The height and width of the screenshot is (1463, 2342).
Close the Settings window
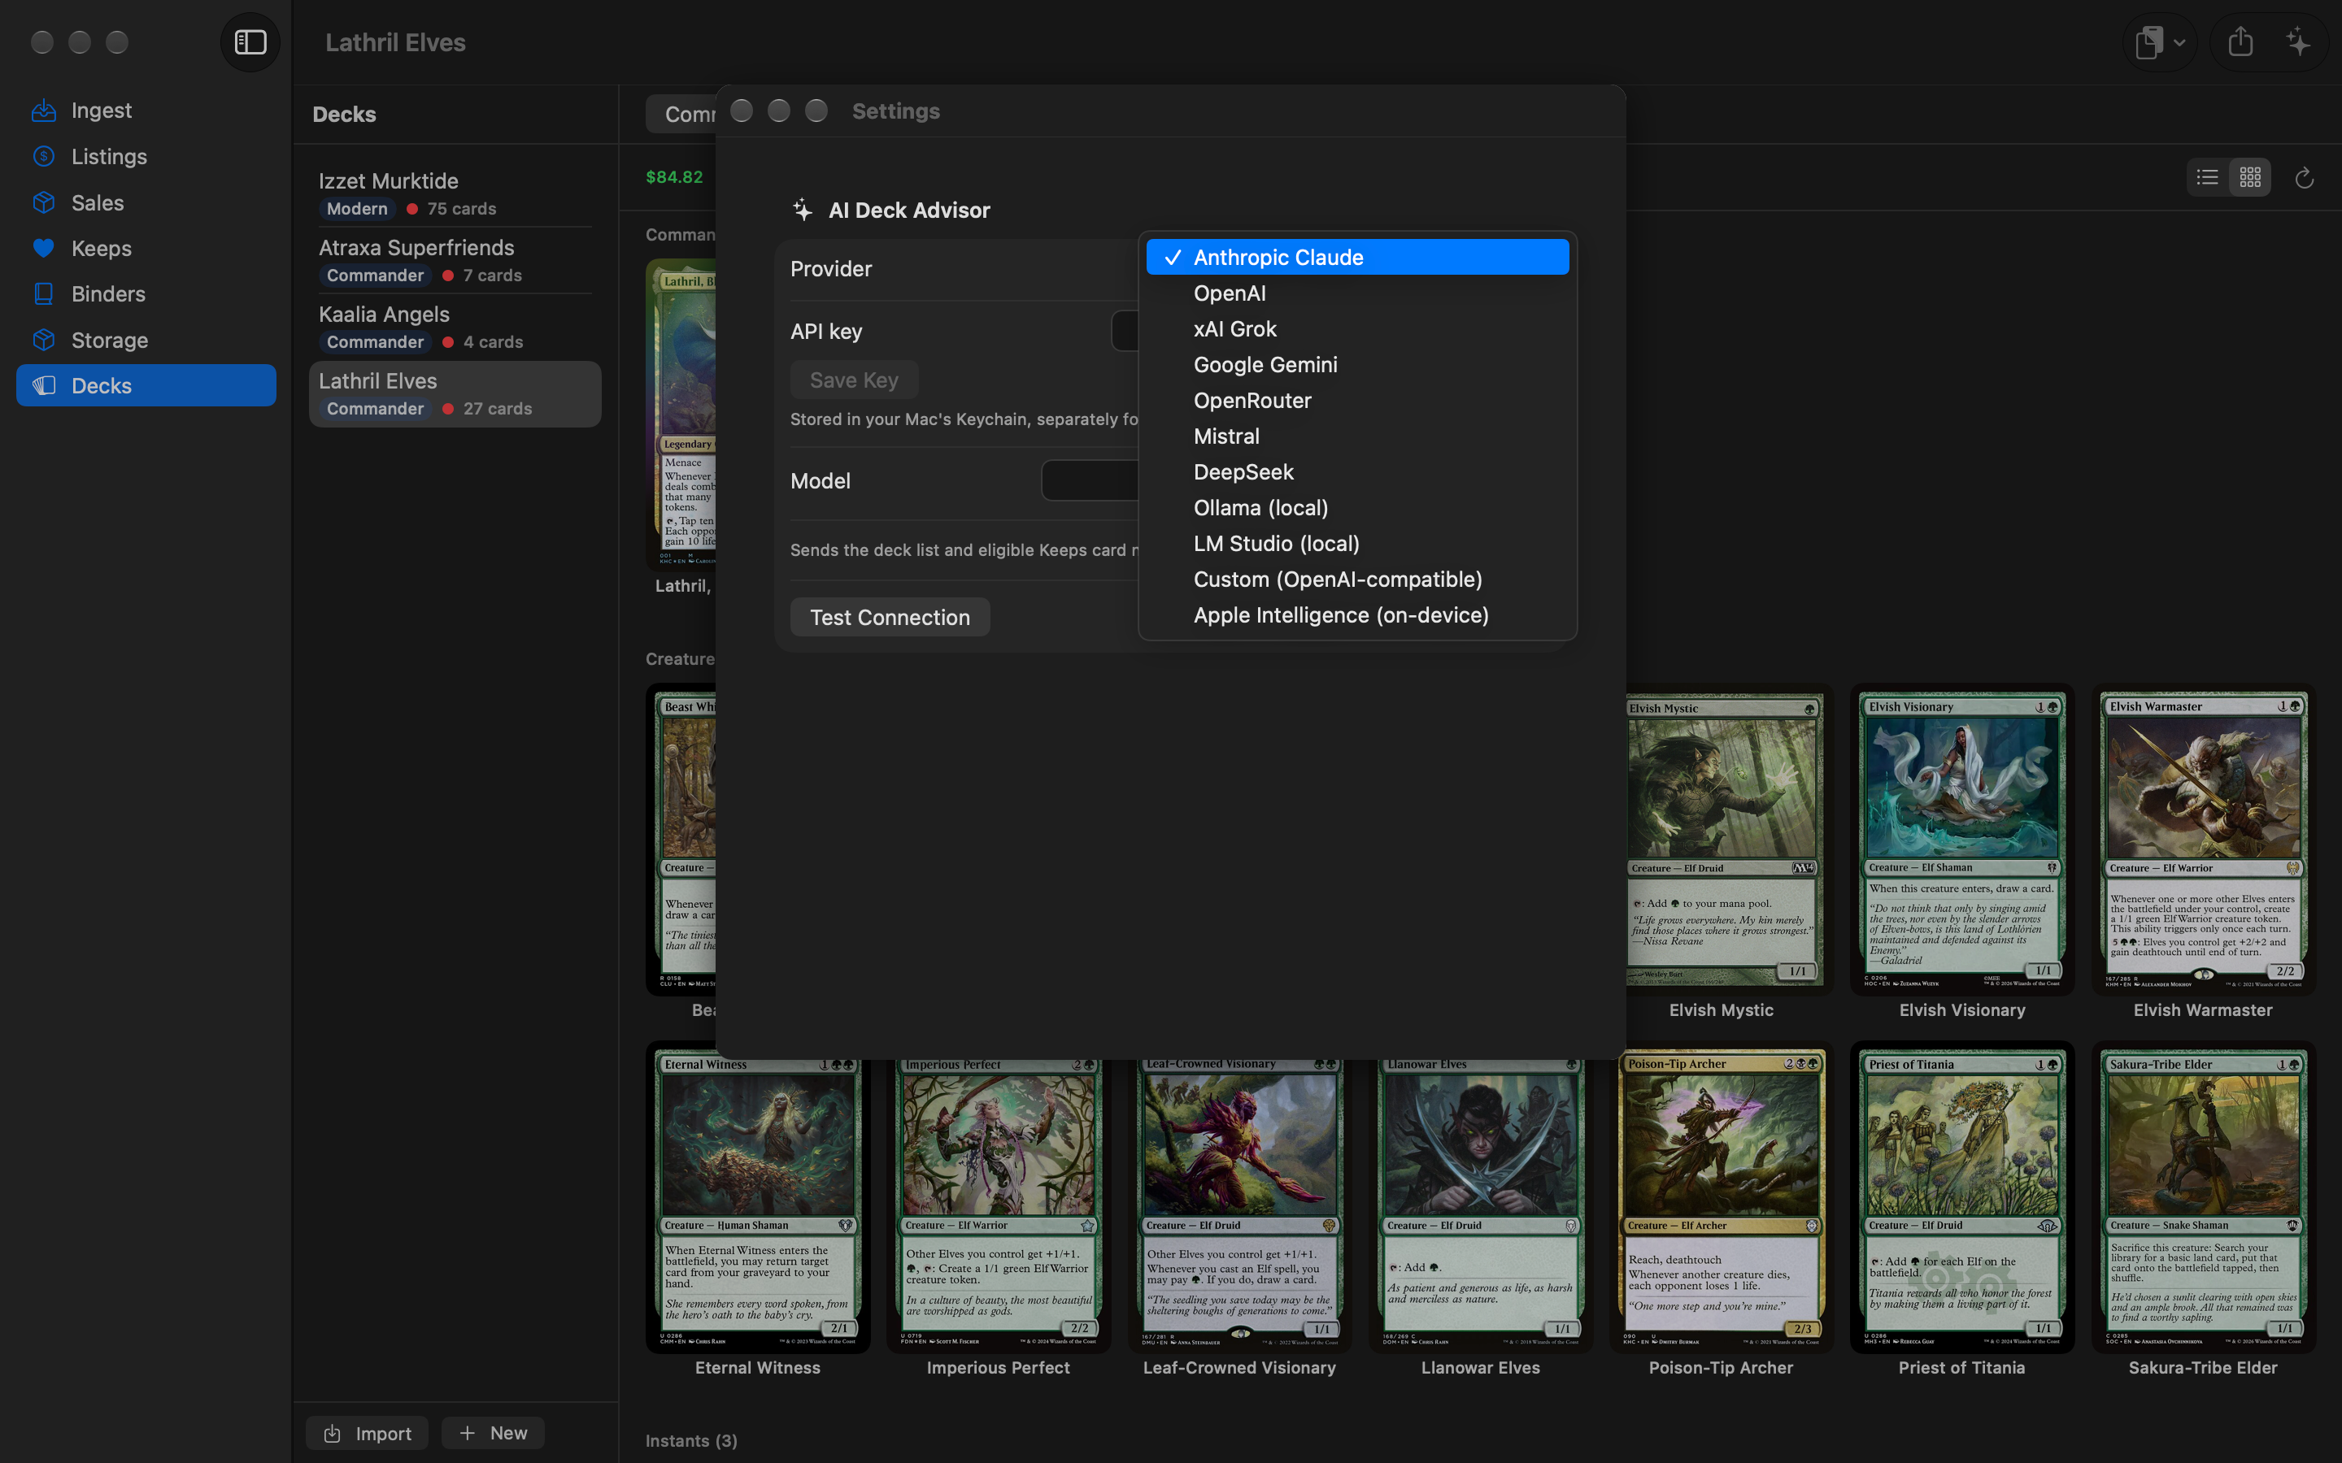point(742,111)
